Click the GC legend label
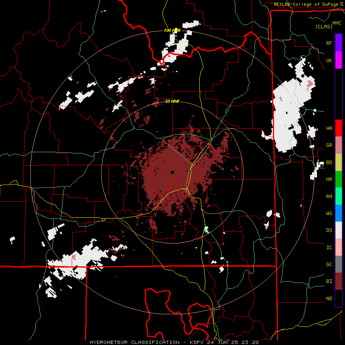This screenshot has height=345, width=345. point(329,264)
